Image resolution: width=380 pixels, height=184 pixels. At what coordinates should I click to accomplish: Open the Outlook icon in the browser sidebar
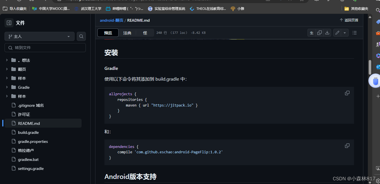tap(378, 67)
